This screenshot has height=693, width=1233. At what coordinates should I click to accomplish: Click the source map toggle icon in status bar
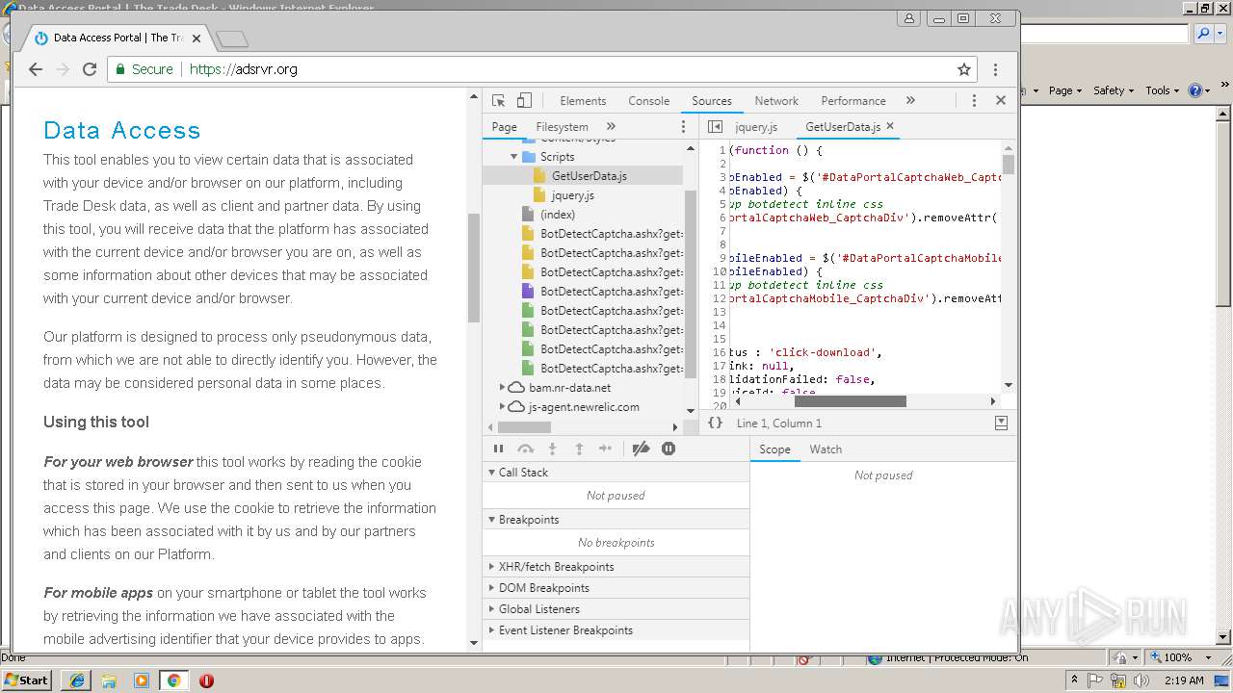(1001, 423)
